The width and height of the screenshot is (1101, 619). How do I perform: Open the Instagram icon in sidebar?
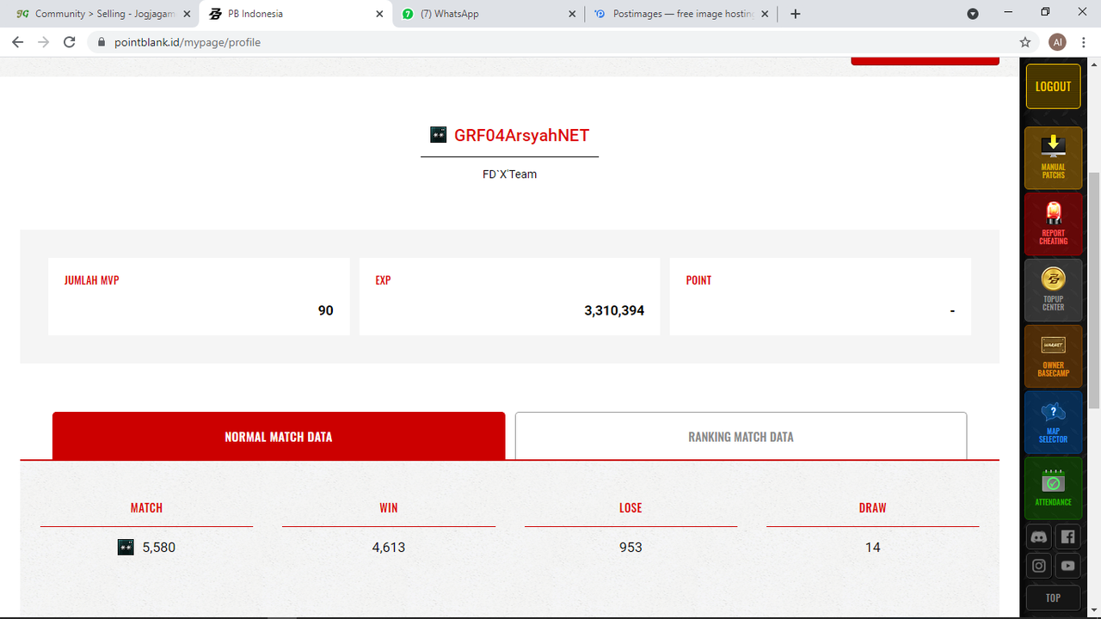click(x=1039, y=566)
